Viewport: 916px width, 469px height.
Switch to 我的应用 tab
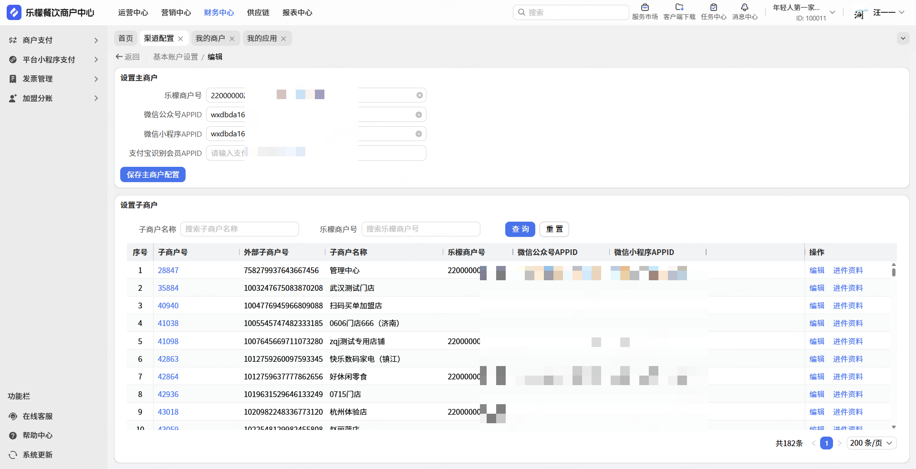[x=262, y=38]
